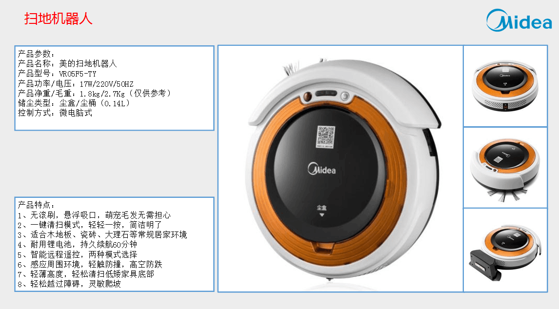Image resolution: width=559 pixels, height=309 pixels.
Task: Click the 产品参数 heading text
Action: click(x=37, y=54)
